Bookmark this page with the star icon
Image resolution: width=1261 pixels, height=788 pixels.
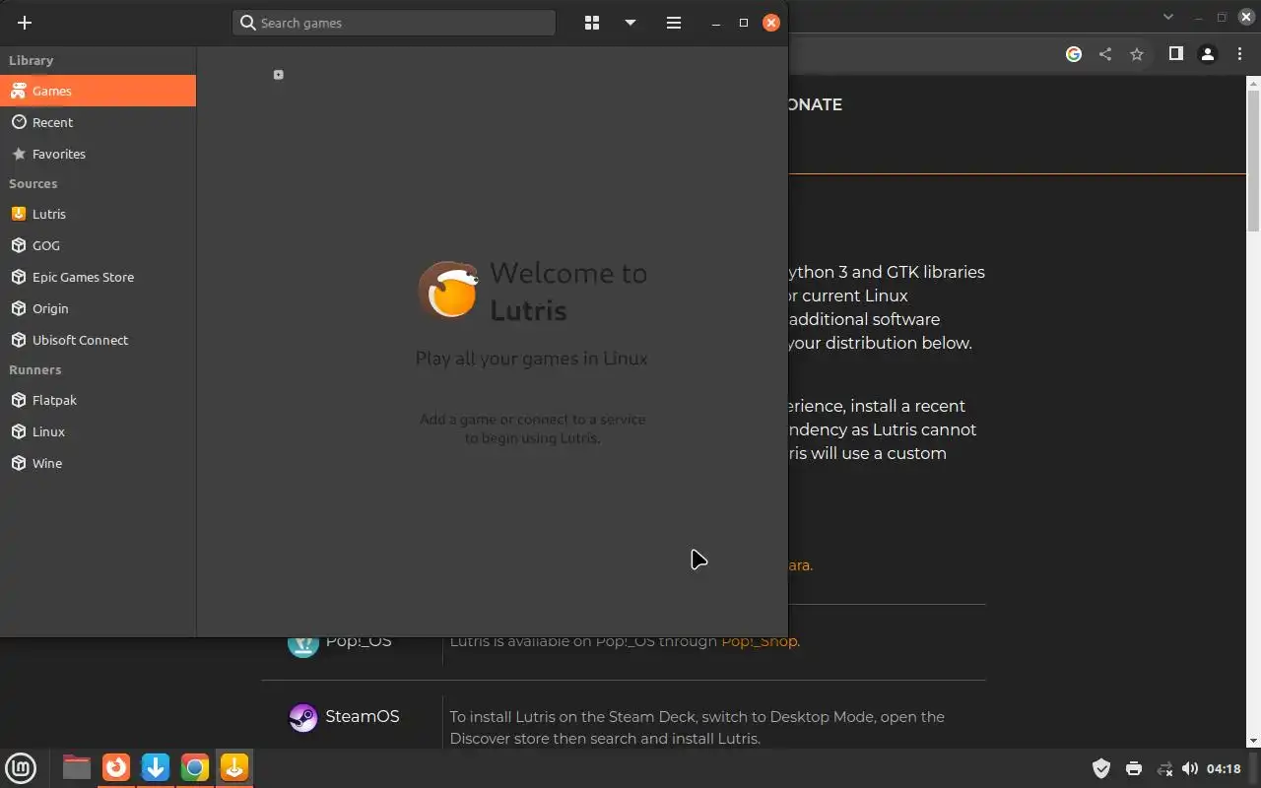[1137, 54]
